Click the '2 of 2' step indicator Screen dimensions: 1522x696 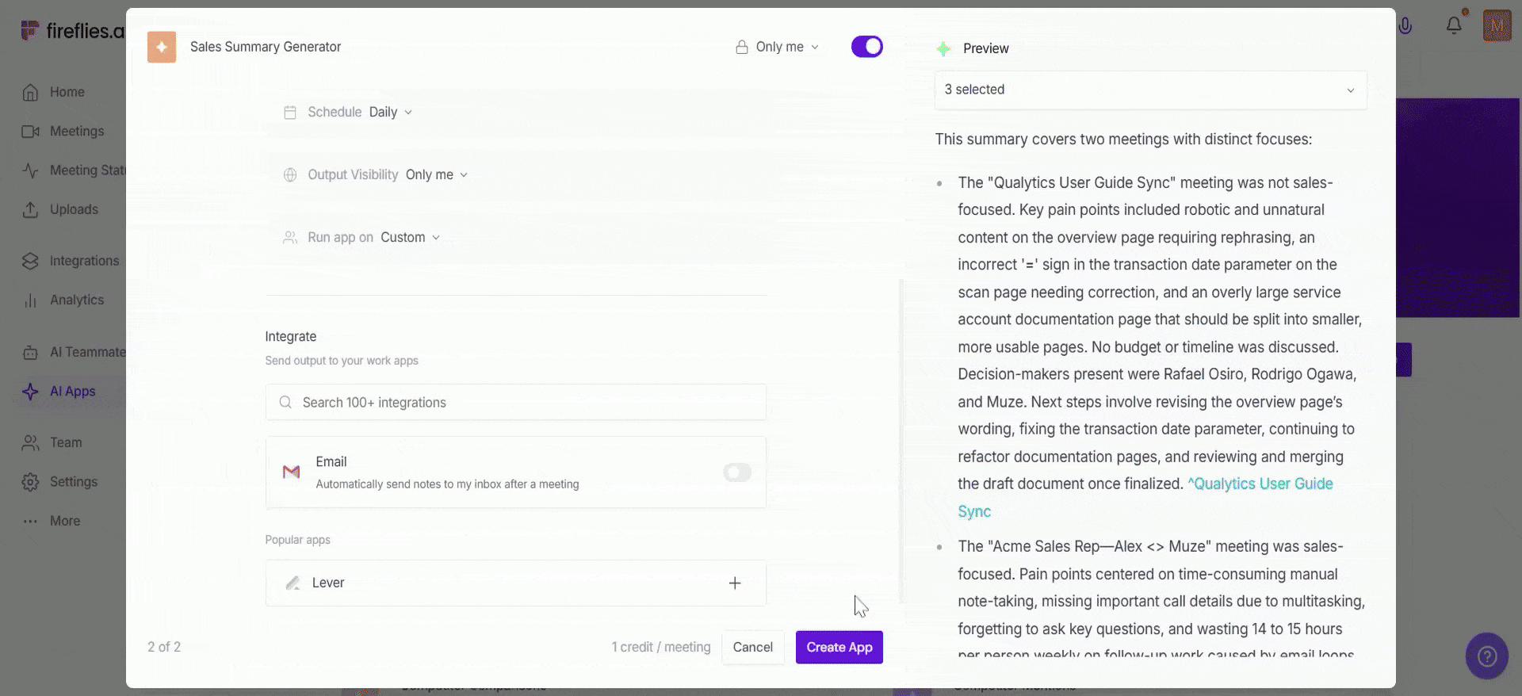pos(164,647)
